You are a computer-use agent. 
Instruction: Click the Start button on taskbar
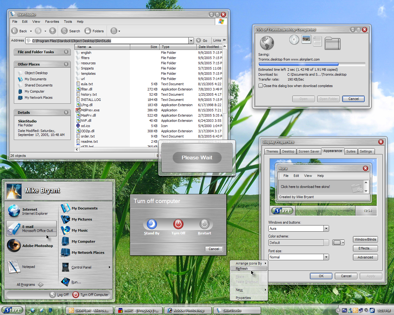click(12, 310)
